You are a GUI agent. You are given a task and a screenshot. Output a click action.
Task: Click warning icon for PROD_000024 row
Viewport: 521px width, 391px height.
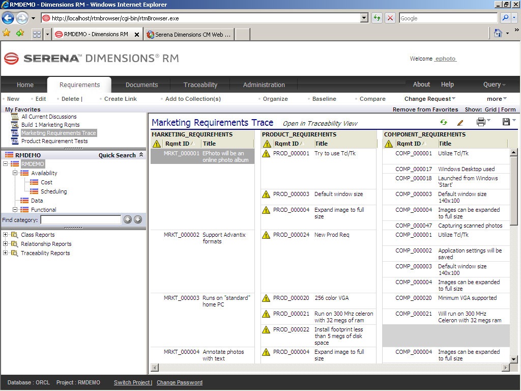266,235
